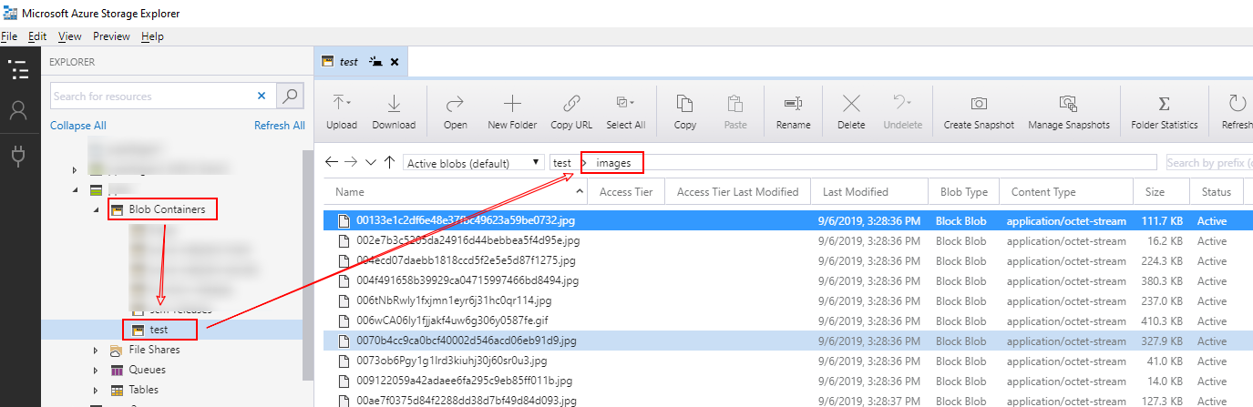This screenshot has width=1253, height=407.
Task: Click the Copy toolbar button
Action: click(684, 111)
